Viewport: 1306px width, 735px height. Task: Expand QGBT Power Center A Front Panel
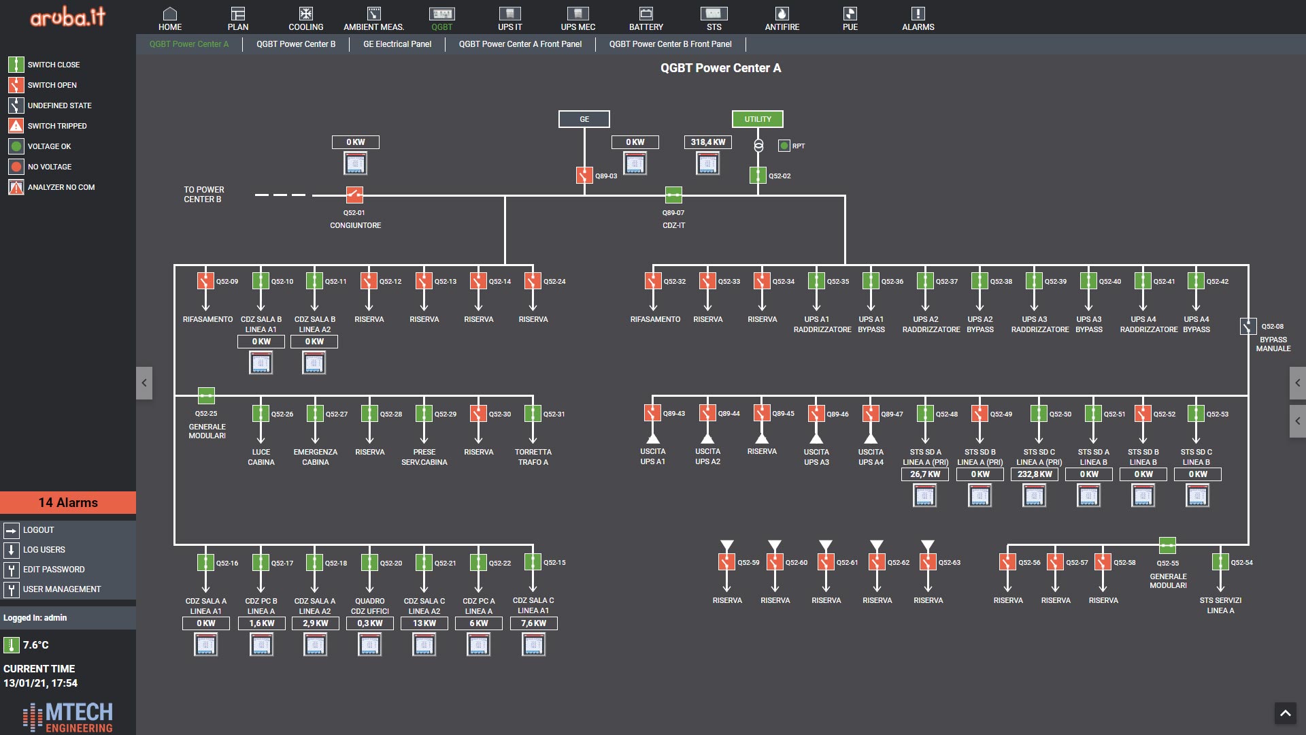(x=521, y=43)
